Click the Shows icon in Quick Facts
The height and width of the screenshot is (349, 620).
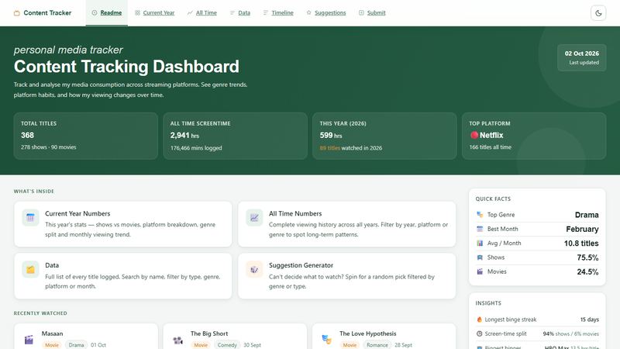point(480,257)
